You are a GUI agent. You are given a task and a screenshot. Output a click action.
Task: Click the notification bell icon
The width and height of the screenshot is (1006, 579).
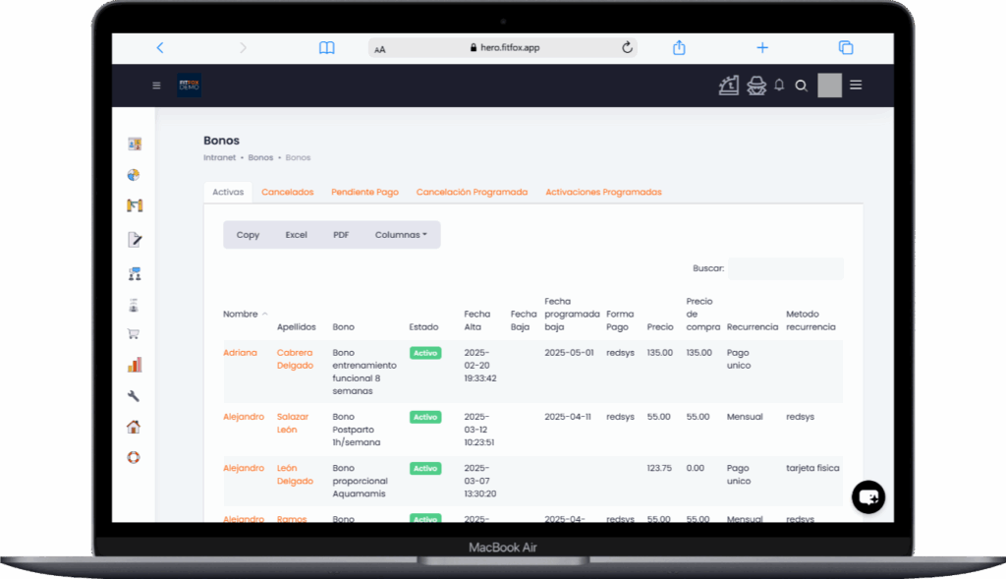click(x=779, y=86)
